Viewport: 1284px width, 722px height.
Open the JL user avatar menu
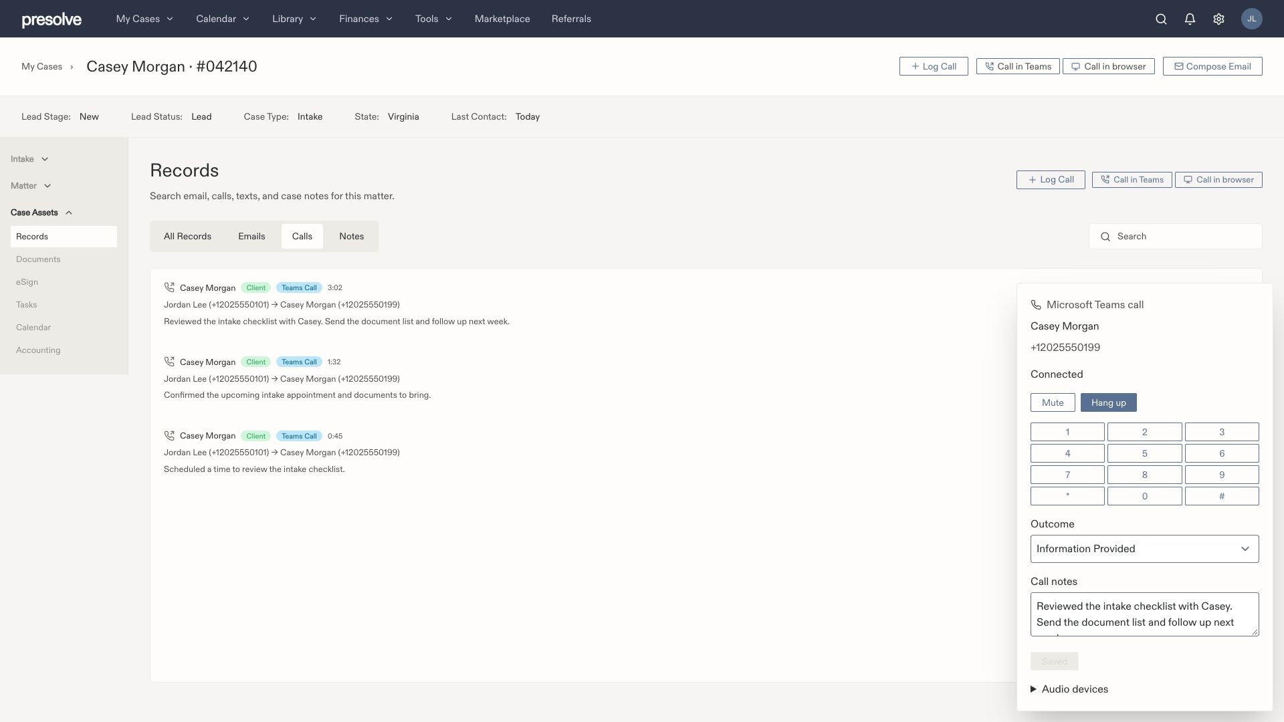pyautogui.click(x=1252, y=19)
